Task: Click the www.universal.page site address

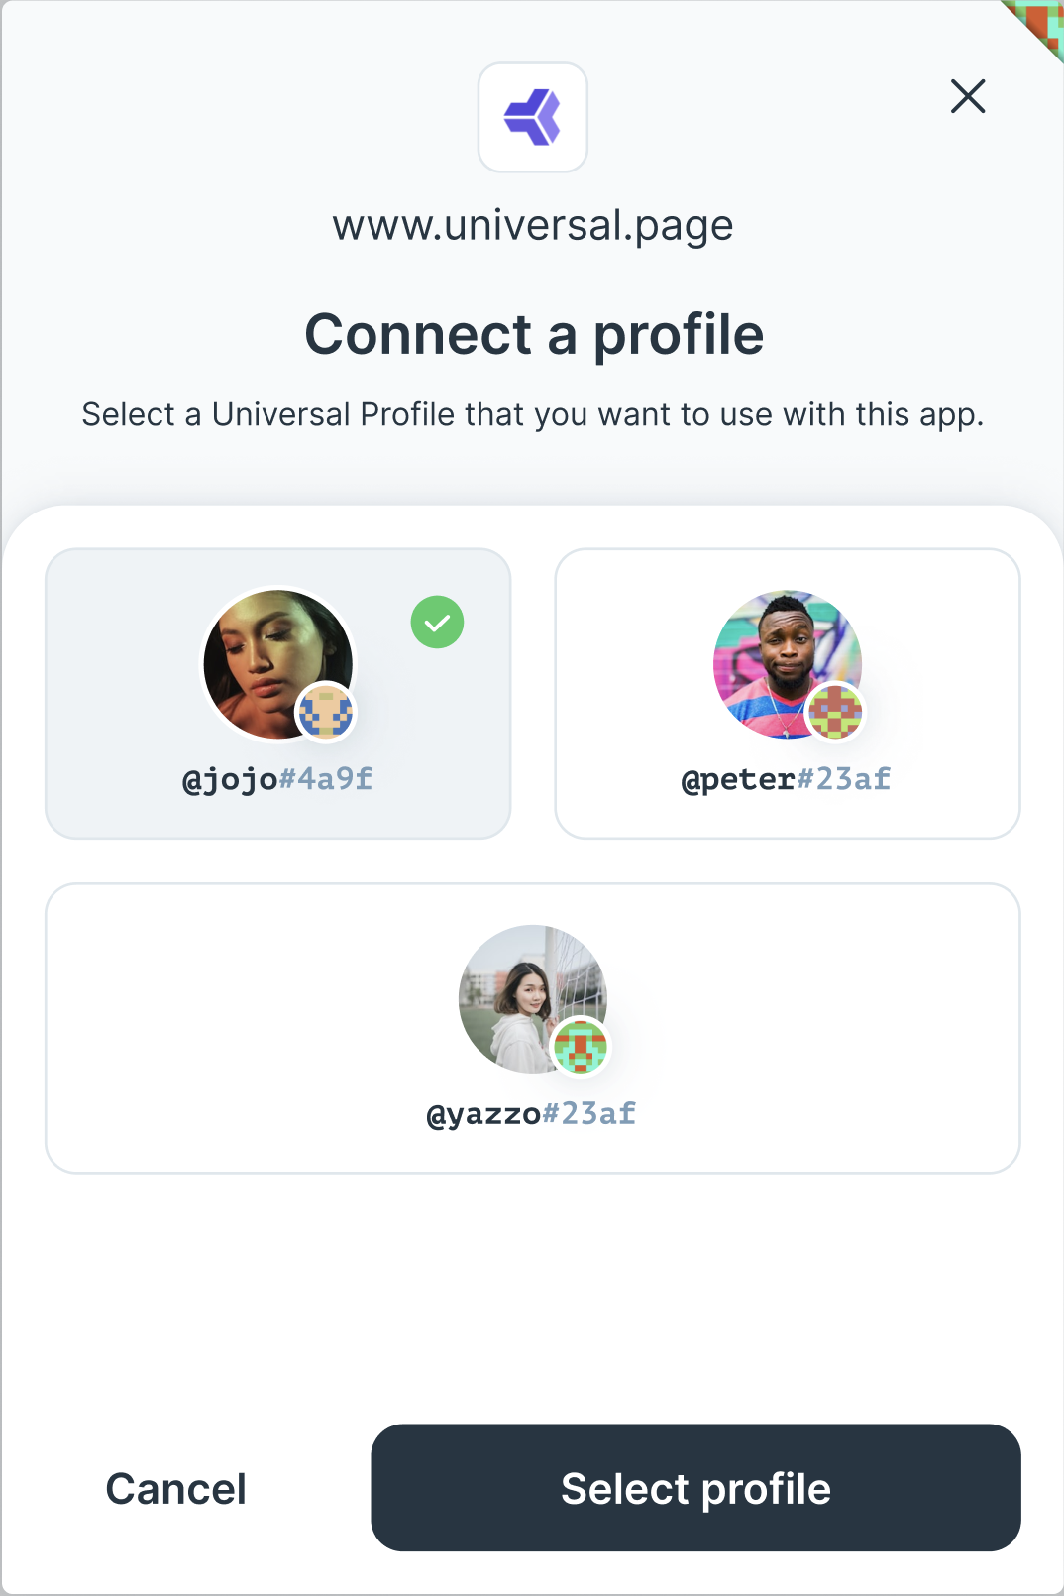Action: pyautogui.click(x=533, y=225)
